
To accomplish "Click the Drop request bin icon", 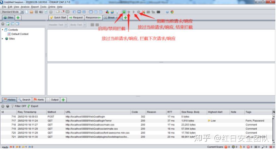I will click(139, 12).
